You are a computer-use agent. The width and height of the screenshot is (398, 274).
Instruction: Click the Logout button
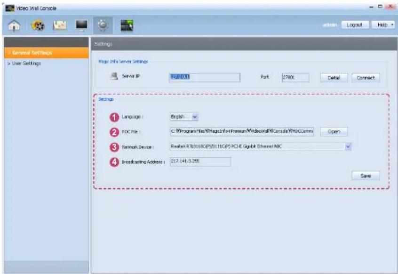pos(355,25)
